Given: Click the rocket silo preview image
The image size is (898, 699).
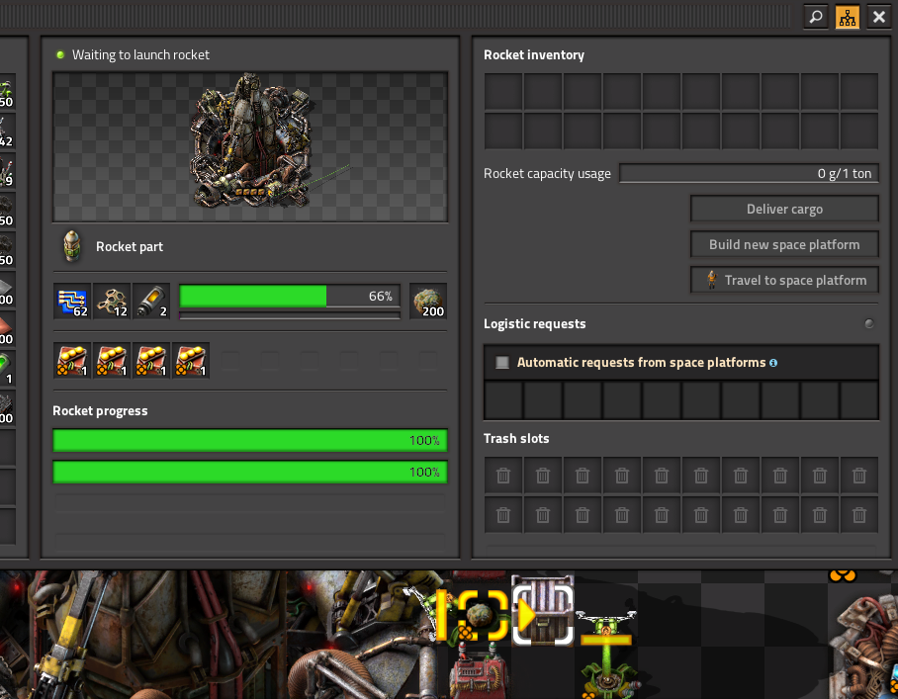Looking at the screenshot, I should 250,146.
